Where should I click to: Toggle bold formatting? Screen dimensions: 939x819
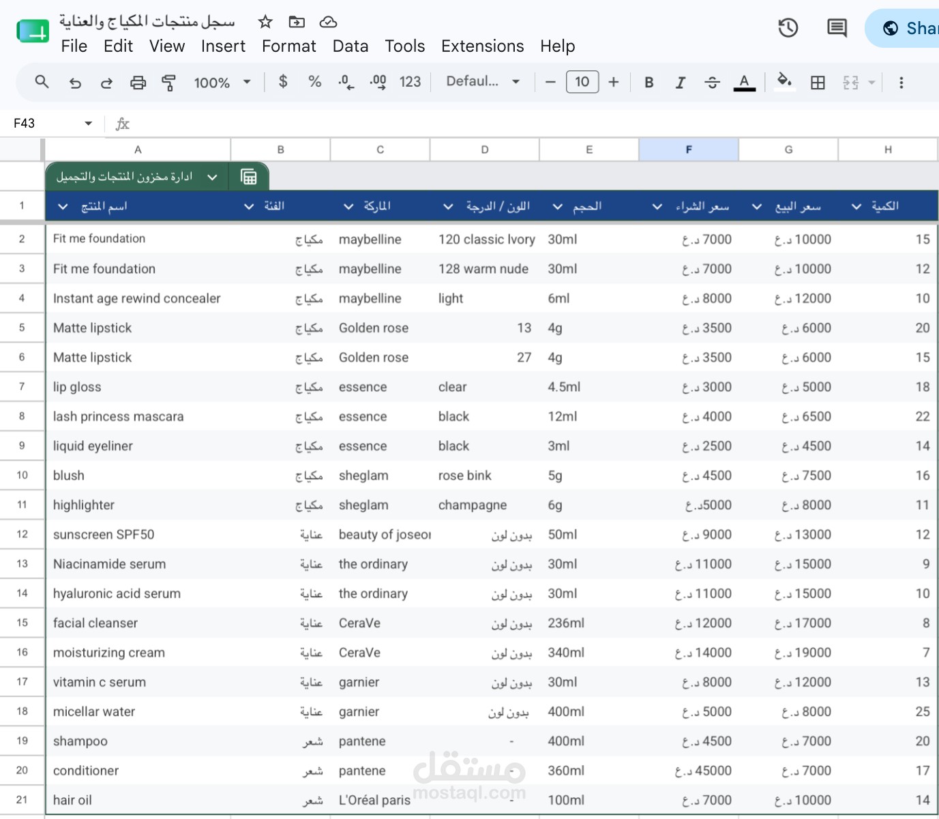pos(649,83)
